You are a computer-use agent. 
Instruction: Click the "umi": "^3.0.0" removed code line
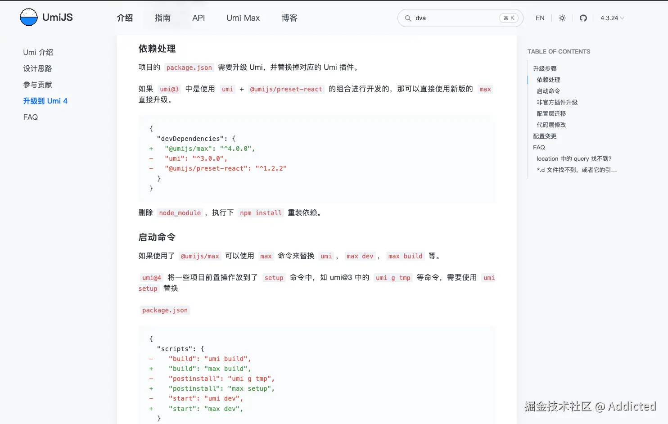(196, 158)
